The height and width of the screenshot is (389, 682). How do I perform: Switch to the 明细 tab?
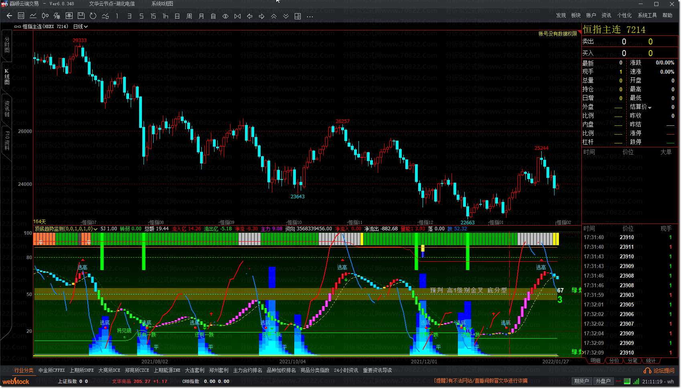tap(595, 361)
